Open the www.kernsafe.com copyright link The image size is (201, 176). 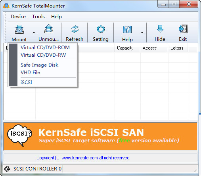tap(80, 158)
